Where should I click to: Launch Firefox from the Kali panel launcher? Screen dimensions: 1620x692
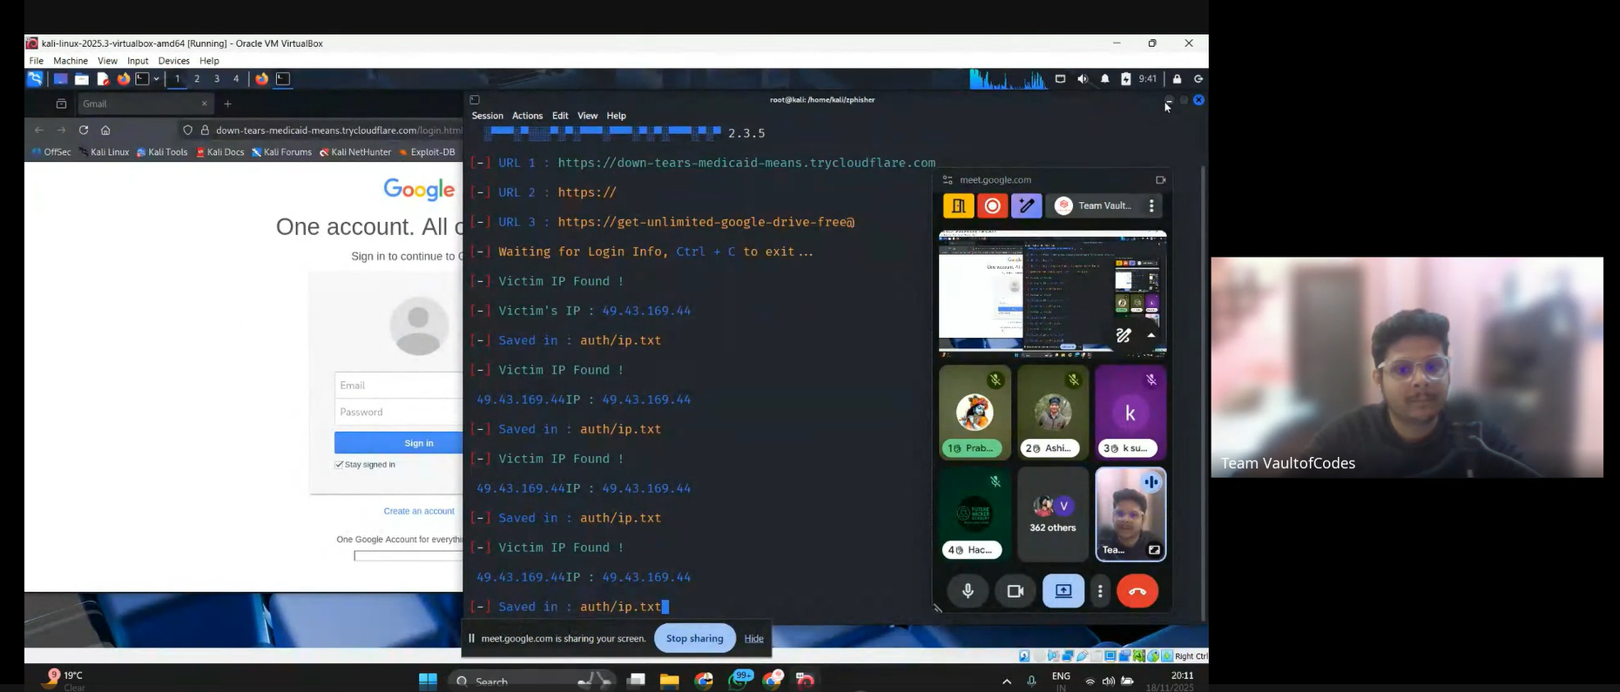click(x=124, y=79)
